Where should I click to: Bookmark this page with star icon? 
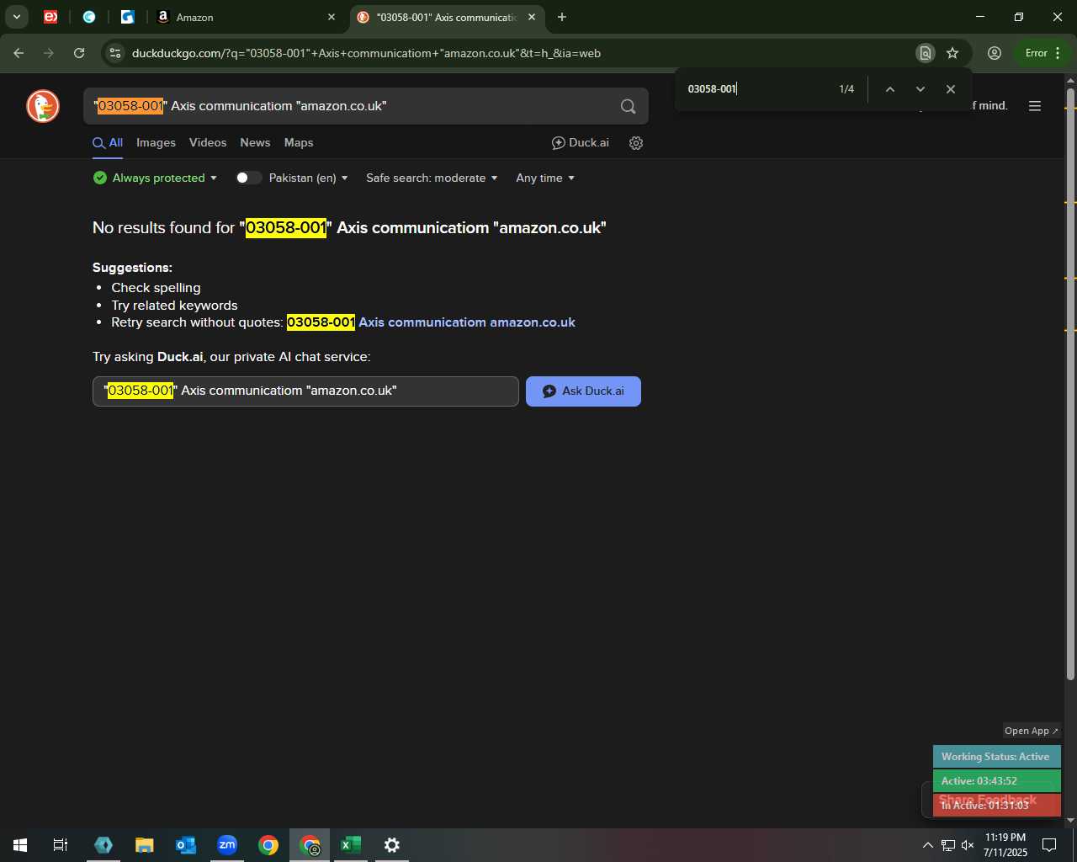click(952, 53)
